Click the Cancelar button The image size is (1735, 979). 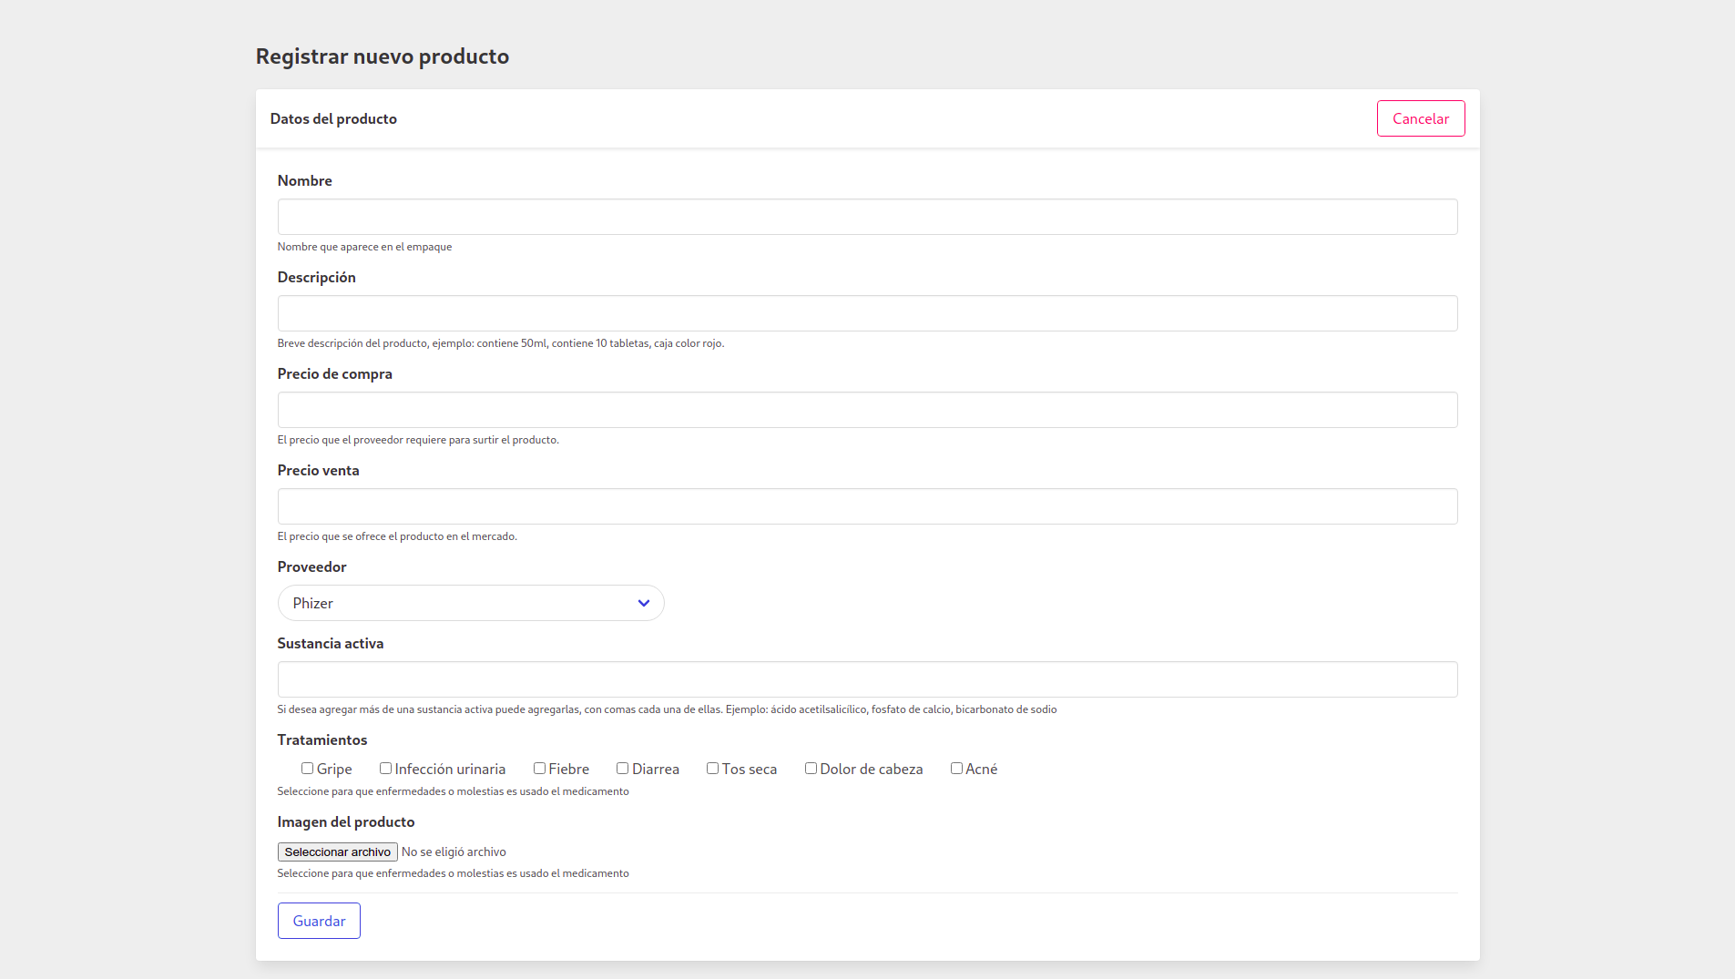(1420, 118)
